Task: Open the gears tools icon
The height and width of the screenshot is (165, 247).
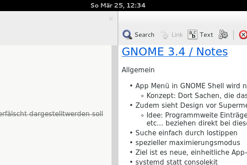Action: pos(223,34)
